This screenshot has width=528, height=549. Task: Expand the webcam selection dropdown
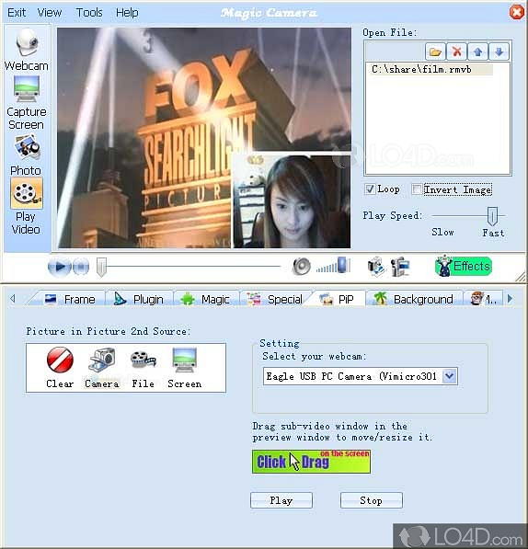[x=450, y=376]
